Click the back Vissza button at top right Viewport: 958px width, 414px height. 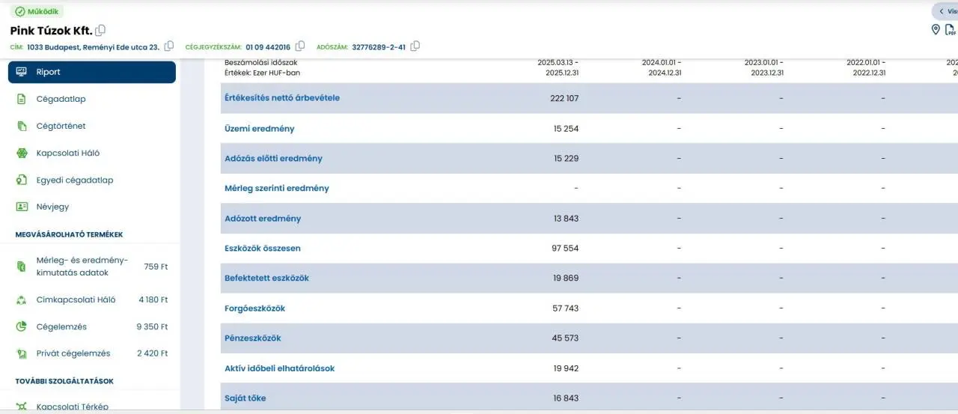[x=945, y=11]
